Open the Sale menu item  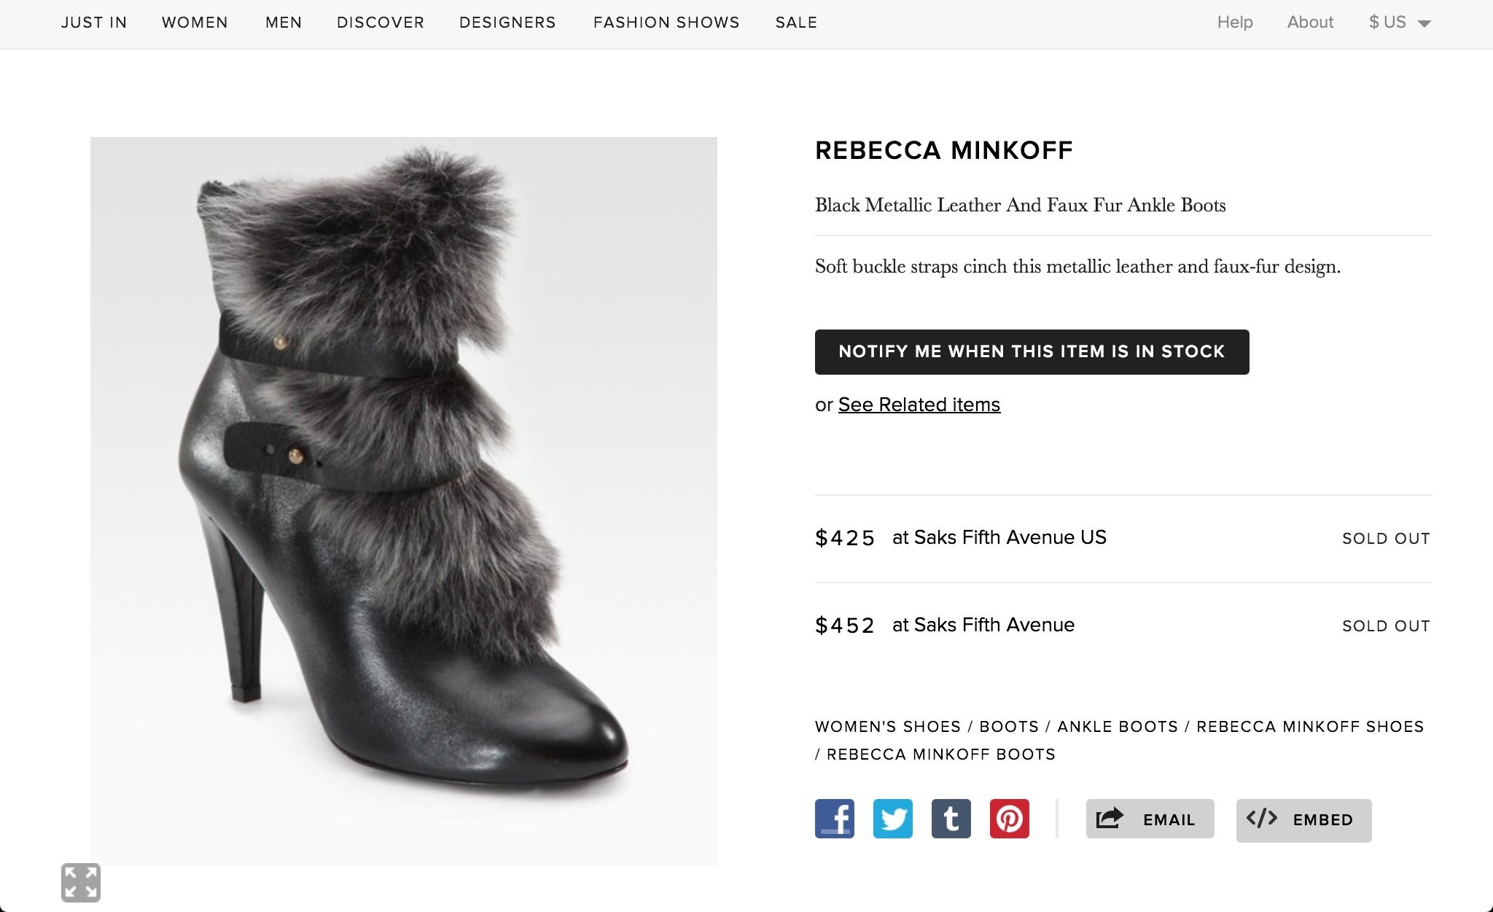coord(796,23)
